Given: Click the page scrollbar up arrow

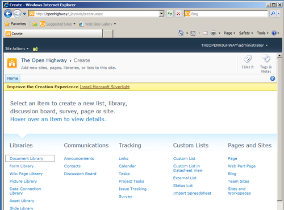Looking at the screenshot, I should [x=279, y=56].
